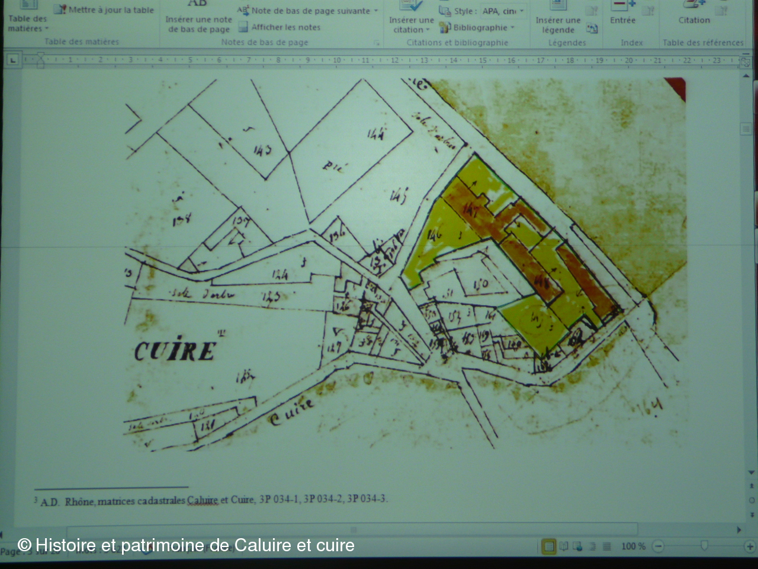Switch to Draft view icon
758x569 pixels.
tap(606, 546)
